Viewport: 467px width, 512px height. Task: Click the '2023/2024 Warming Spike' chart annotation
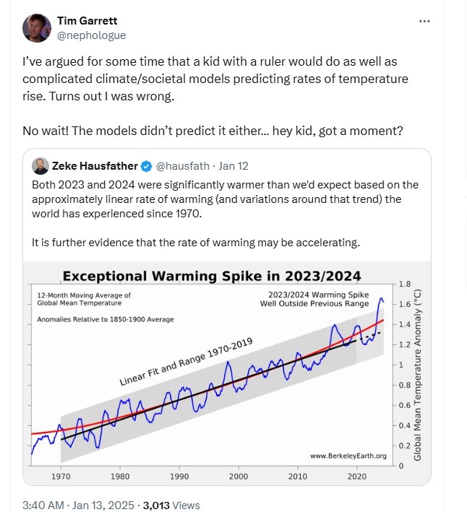[318, 295]
